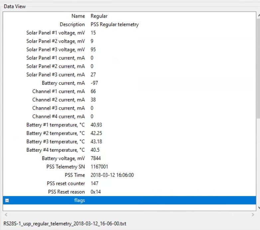This screenshot has height=230, width=260.
Task: Click the horizontal scroll left arrow
Action: pyautogui.click(x=6, y=214)
